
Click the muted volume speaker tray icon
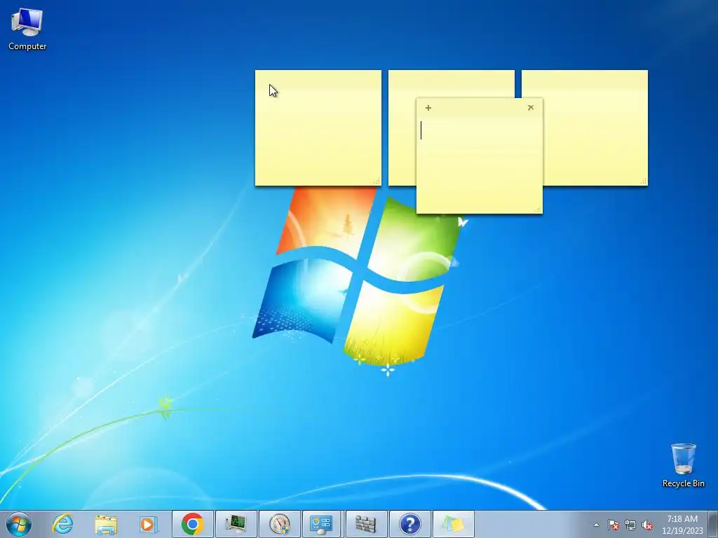pos(647,525)
